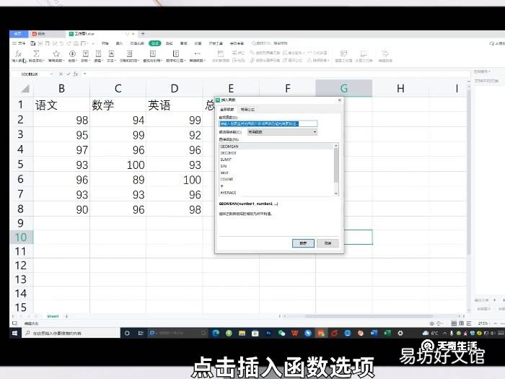The height and width of the screenshot is (379, 505).
Task: Open the File menu with hamburger icon
Action: pos(19,43)
